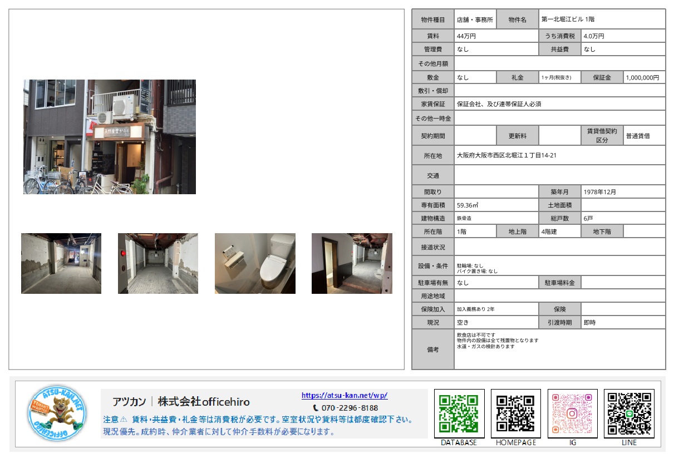The image size is (674, 463).
Task: Select the doorway interior photo thumbnail
Action: tap(352, 262)
